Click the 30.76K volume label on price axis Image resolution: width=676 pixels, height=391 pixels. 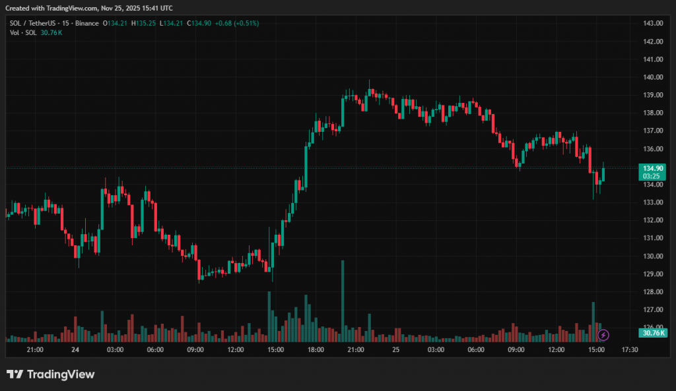pyautogui.click(x=653, y=334)
